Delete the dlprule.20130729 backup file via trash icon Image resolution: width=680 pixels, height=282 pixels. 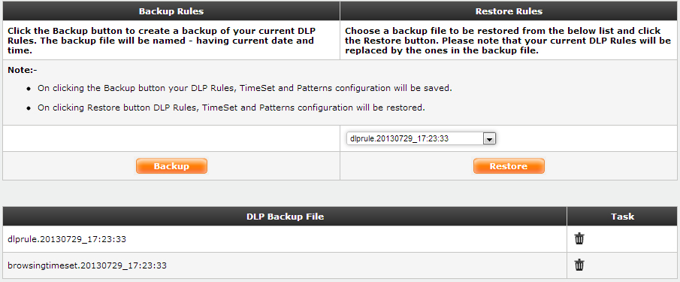click(579, 238)
